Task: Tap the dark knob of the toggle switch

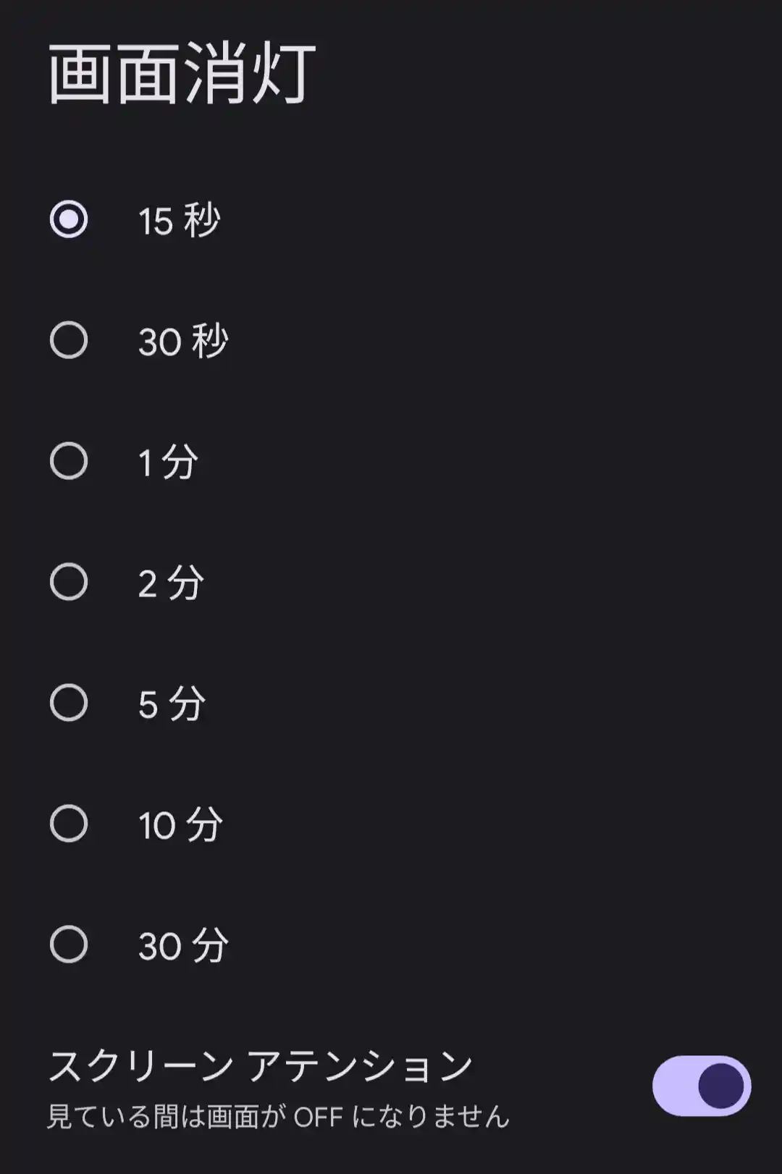Action: click(x=721, y=1086)
